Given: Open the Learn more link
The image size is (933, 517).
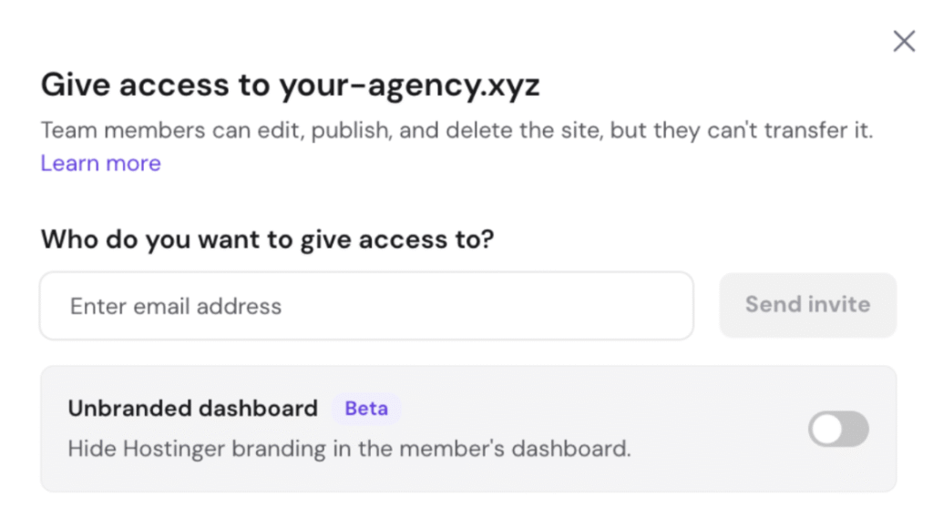Looking at the screenshot, I should pos(100,164).
